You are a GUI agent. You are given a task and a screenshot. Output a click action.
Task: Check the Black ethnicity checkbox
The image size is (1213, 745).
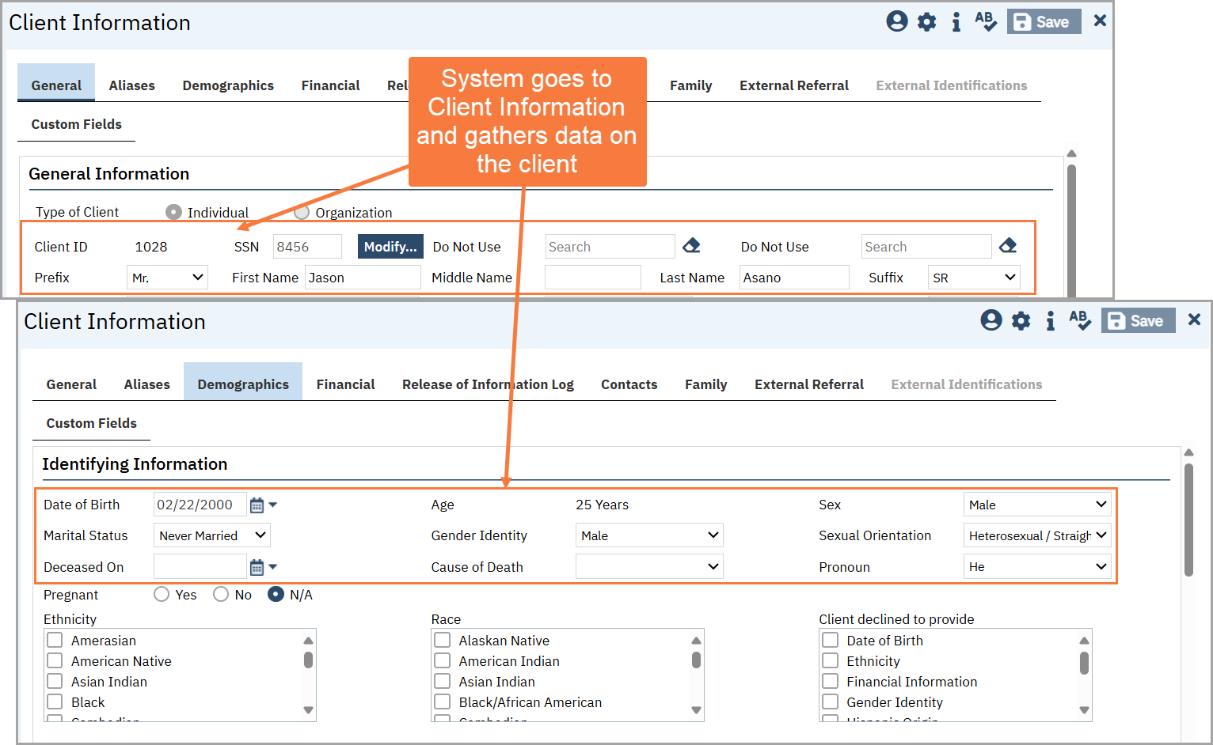click(55, 702)
